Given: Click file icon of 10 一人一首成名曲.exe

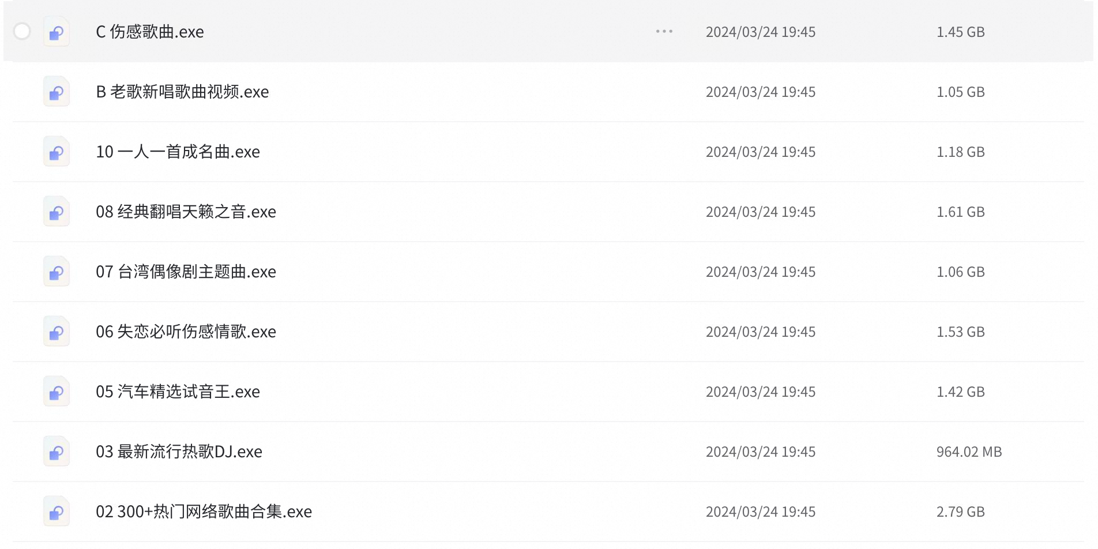Looking at the screenshot, I should point(57,152).
